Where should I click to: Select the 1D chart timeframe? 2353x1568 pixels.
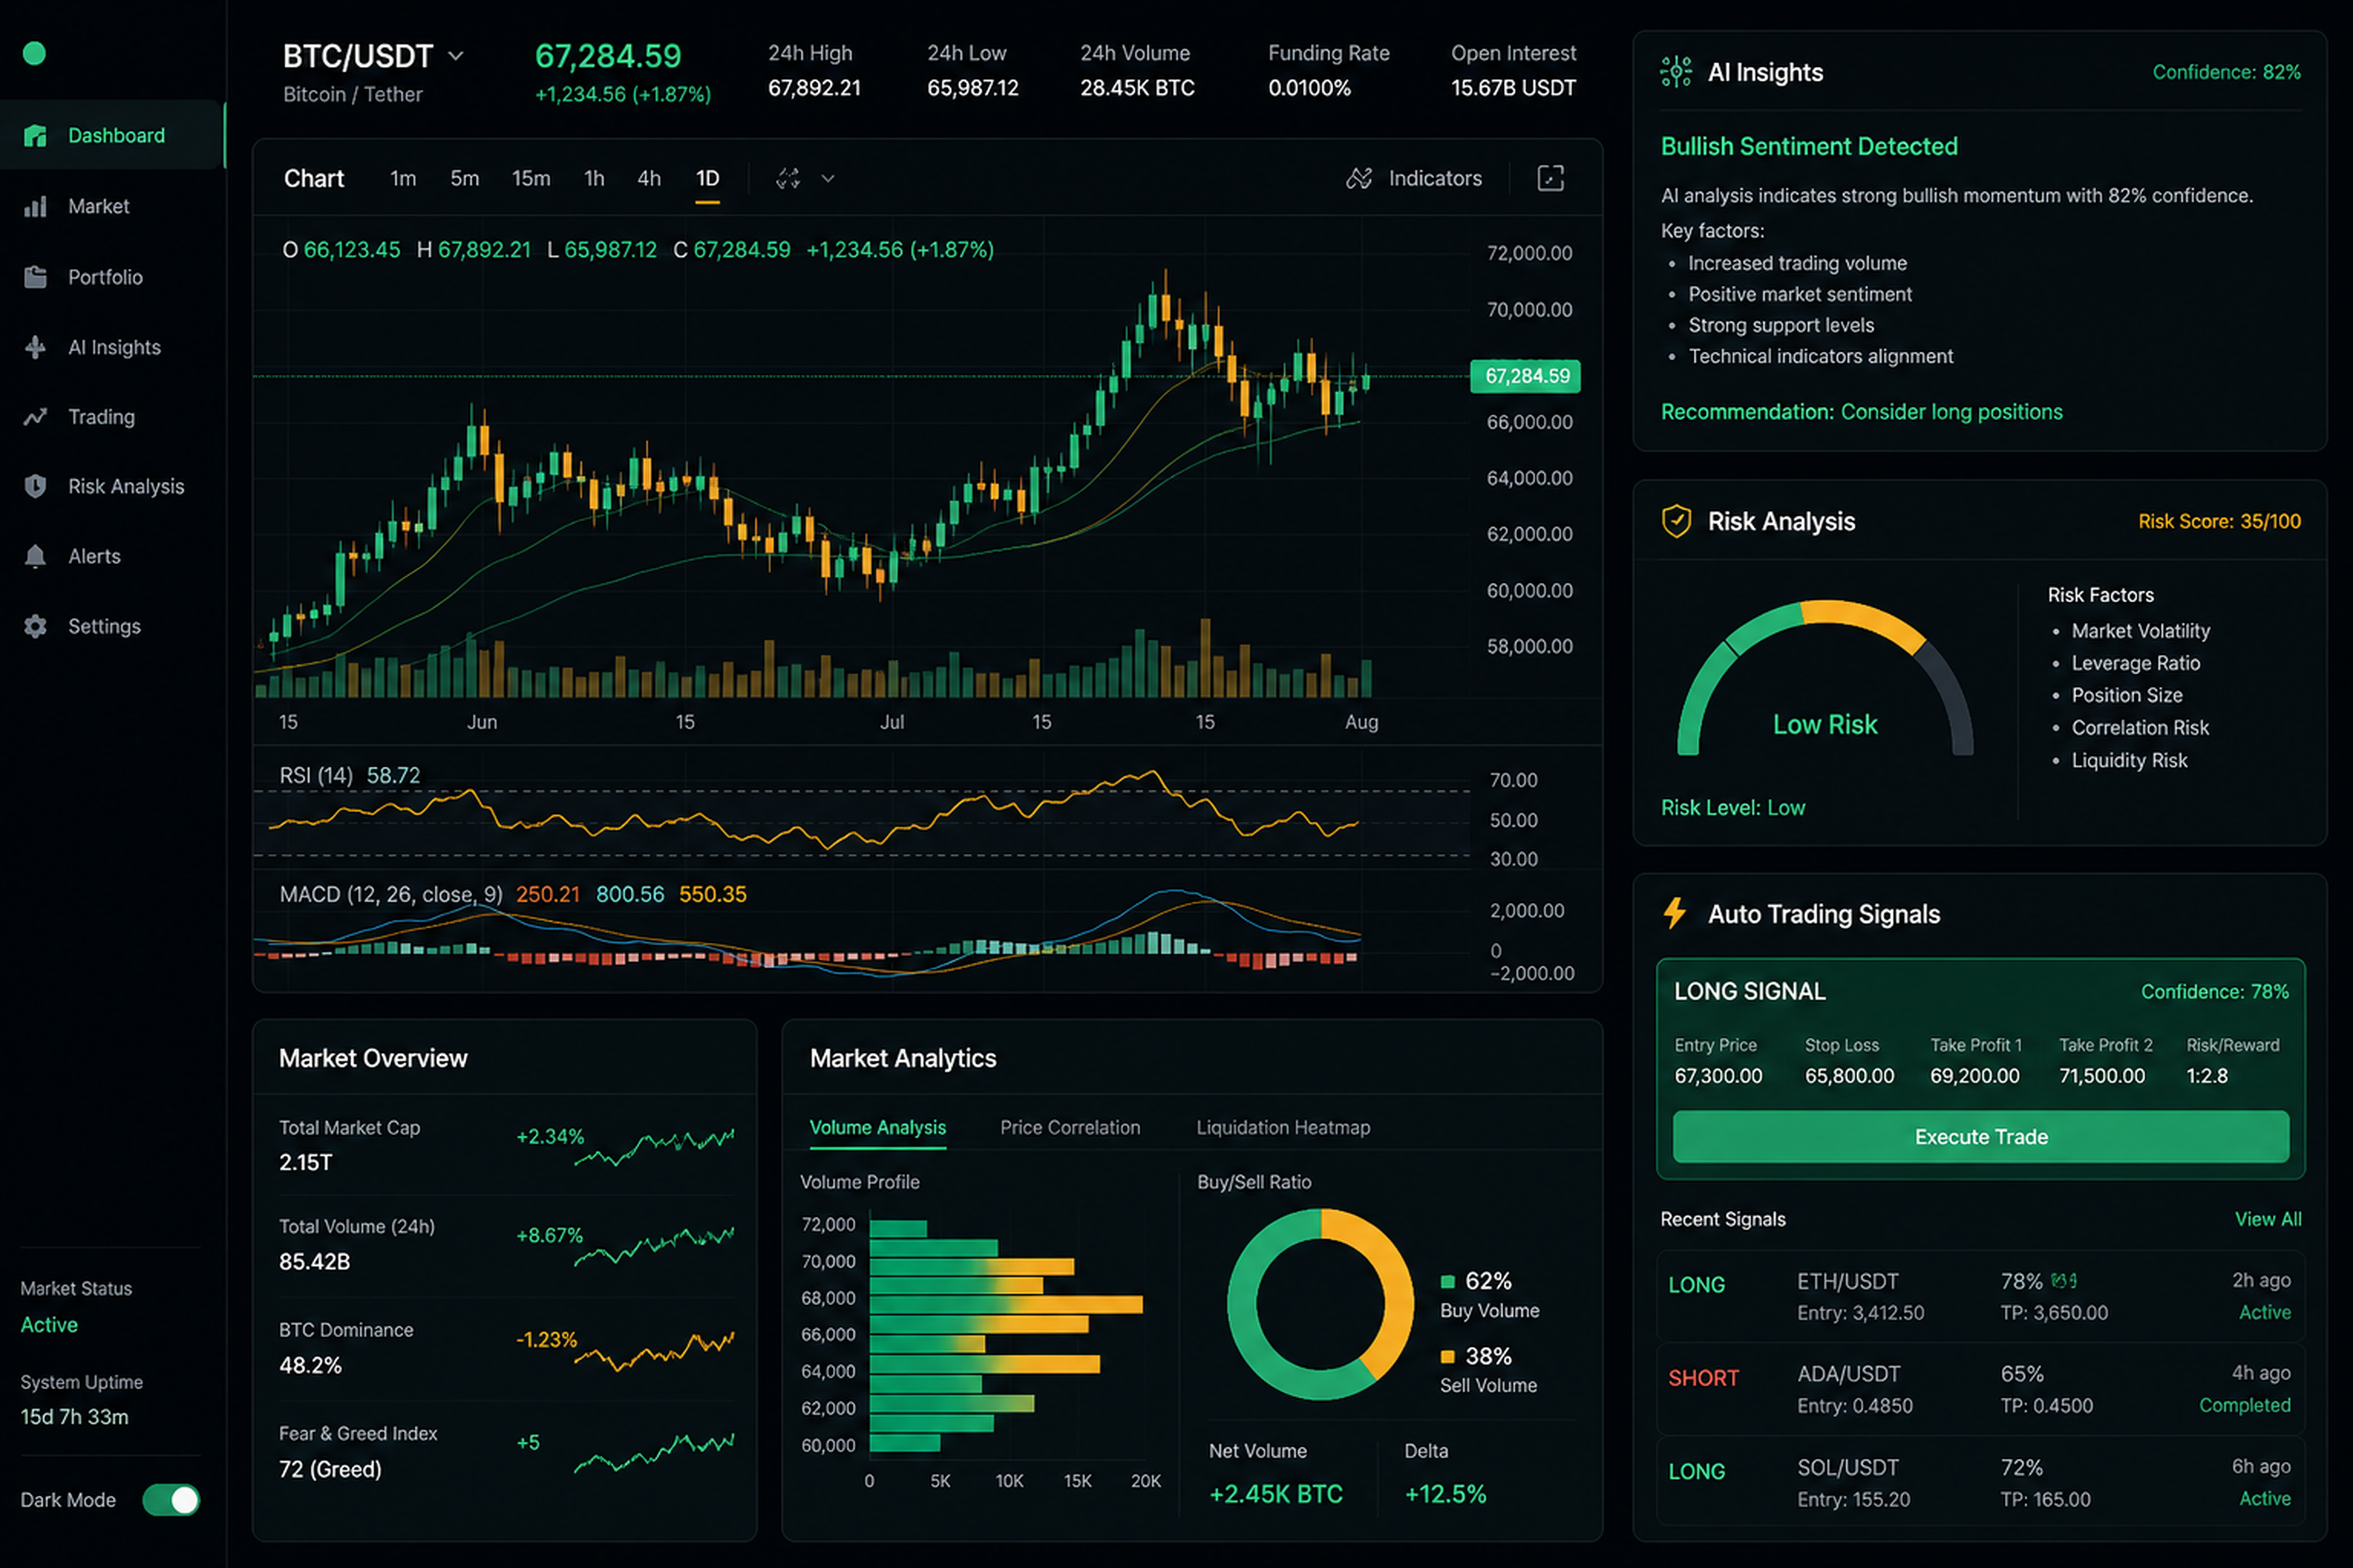[707, 178]
